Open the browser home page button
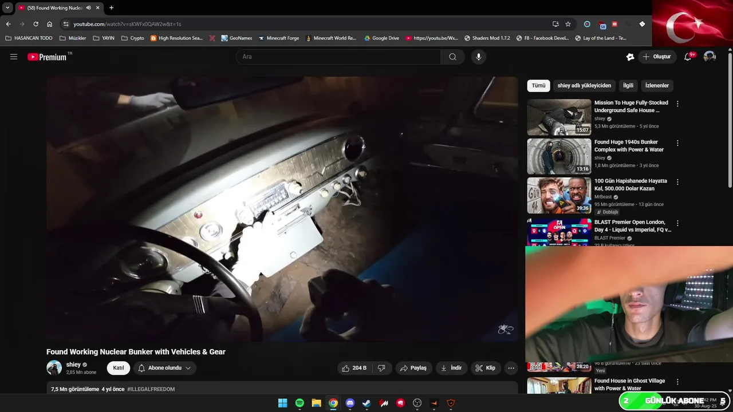Screen dimensions: 733x412 tap(49, 24)
